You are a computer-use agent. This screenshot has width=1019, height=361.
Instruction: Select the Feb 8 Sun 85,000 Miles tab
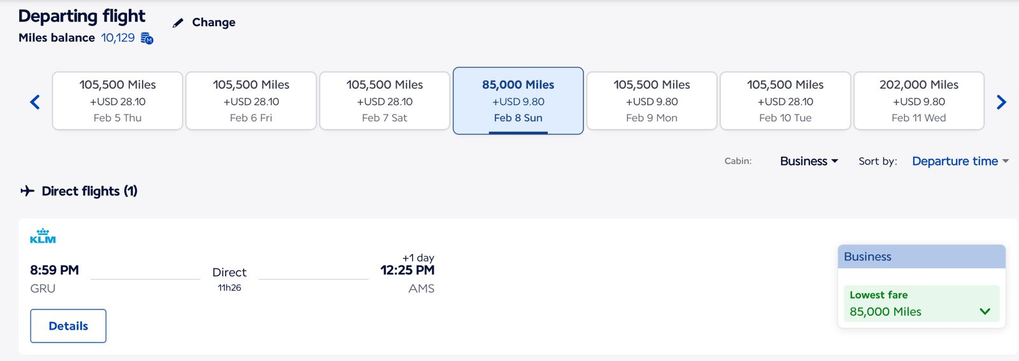point(518,101)
